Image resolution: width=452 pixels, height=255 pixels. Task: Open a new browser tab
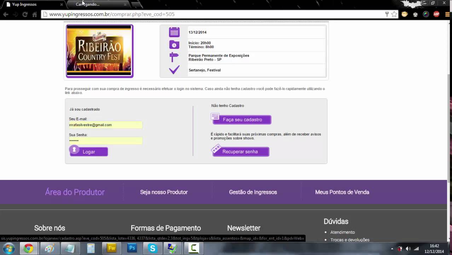pos(136,4)
